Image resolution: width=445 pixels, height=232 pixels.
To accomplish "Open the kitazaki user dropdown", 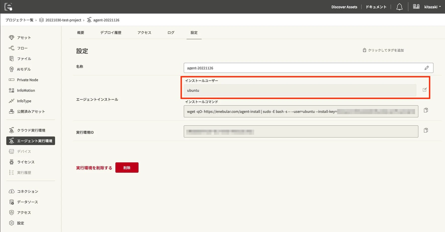I will click(432, 7).
